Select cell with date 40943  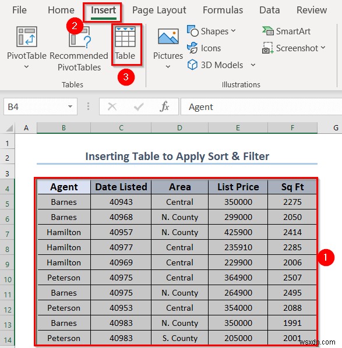pos(121,202)
